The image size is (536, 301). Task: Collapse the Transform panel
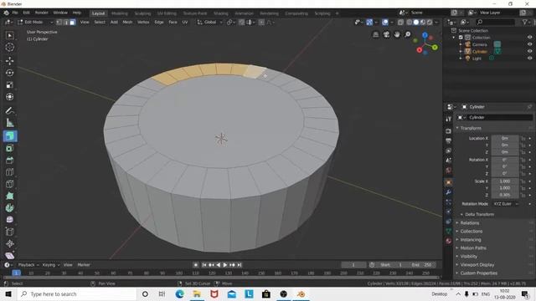point(471,128)
